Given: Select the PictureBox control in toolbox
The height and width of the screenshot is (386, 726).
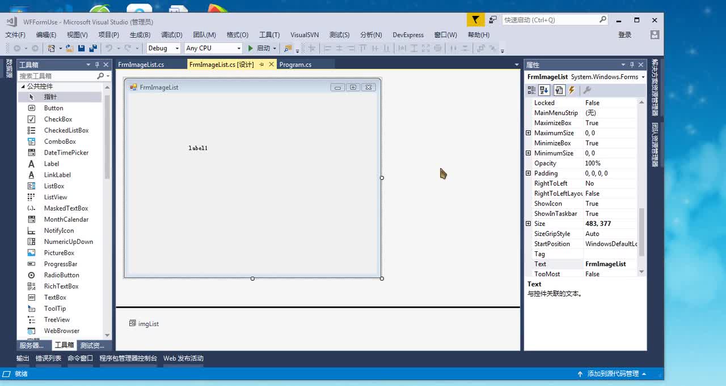Looking at the screenshot, I should coord(60,253).
